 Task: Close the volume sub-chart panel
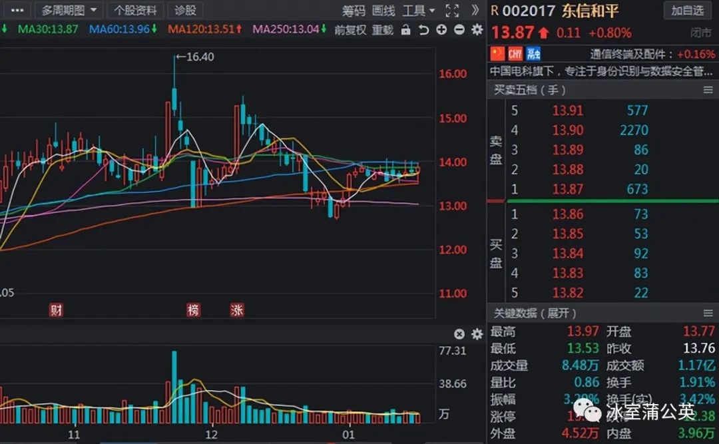pos(459,334)
